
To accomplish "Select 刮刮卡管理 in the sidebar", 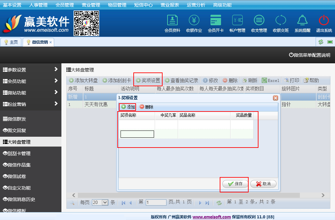I will [x=31, y=153].
